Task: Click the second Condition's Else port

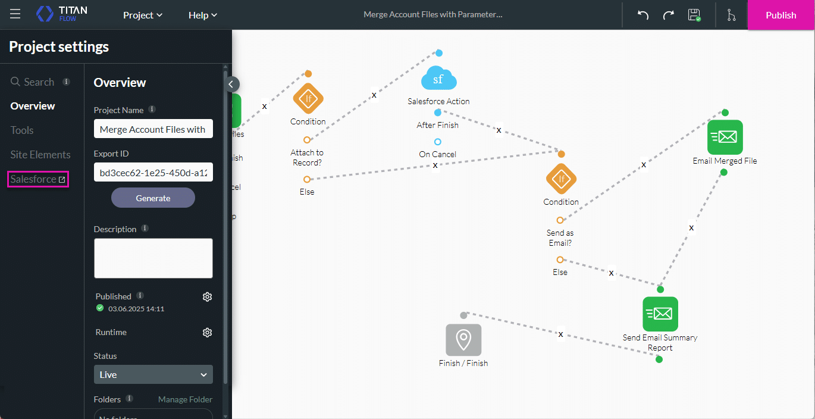Action: click(x=560, y=259)
